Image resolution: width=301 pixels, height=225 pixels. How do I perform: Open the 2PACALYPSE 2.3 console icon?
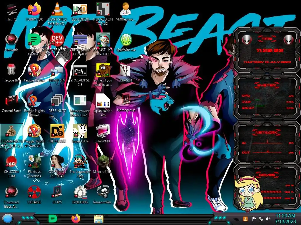click(80, 75)
